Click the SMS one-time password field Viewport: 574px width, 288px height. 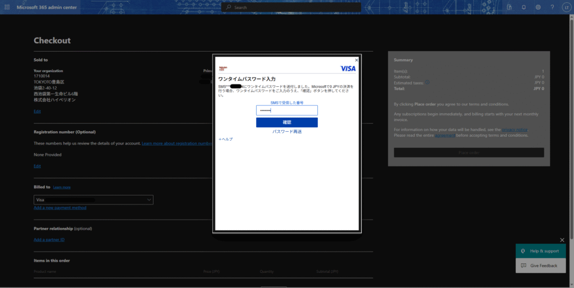[286, 110]
